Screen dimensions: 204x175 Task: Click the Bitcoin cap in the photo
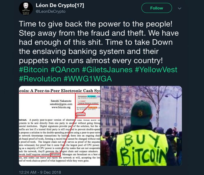pyautogui.click(x=141, y=113)
